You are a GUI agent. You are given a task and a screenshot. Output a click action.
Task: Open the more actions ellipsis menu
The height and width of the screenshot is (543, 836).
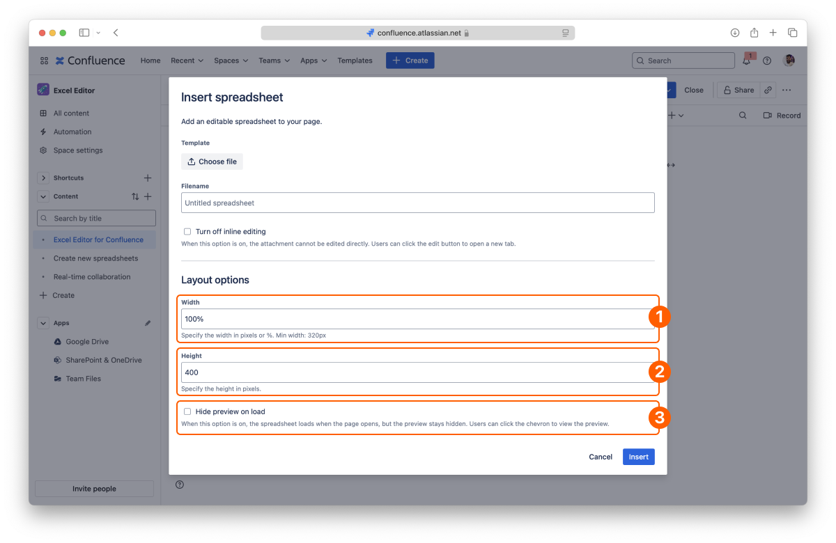(x=787, y=90)
